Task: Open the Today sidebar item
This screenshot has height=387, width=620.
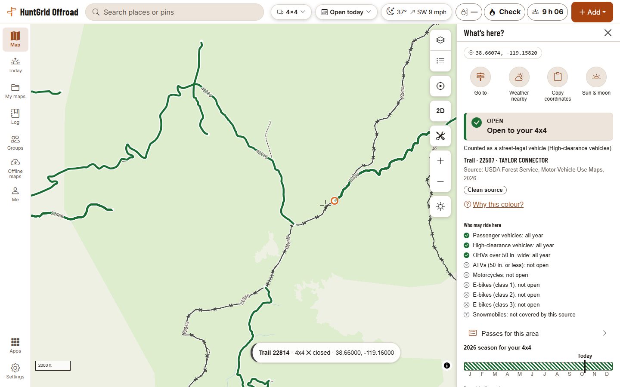Action: point(15,65)
